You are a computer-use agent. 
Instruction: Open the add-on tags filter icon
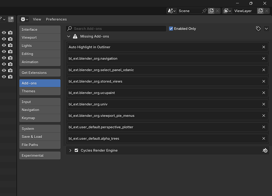258,29
